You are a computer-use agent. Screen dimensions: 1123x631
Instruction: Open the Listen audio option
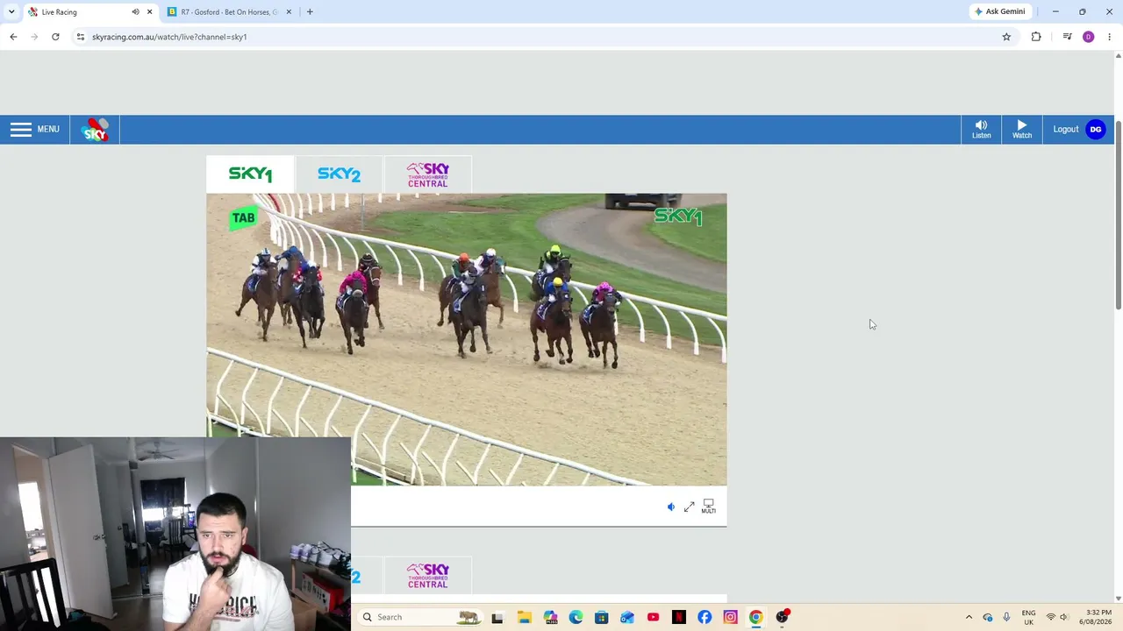(981, 129)
